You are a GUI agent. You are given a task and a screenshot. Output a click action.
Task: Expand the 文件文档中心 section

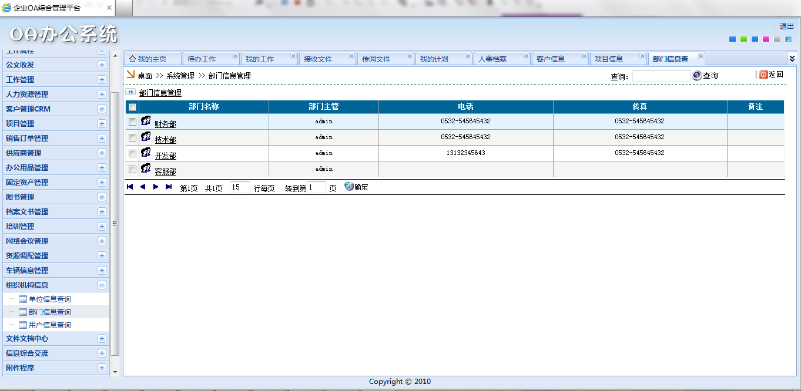click(102, 338)
